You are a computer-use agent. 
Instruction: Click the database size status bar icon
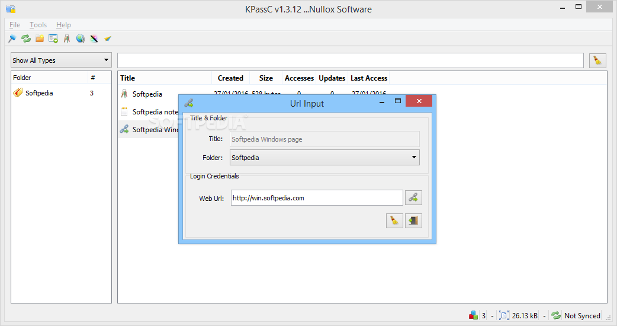pyautogui.click(x=504, y=315)
